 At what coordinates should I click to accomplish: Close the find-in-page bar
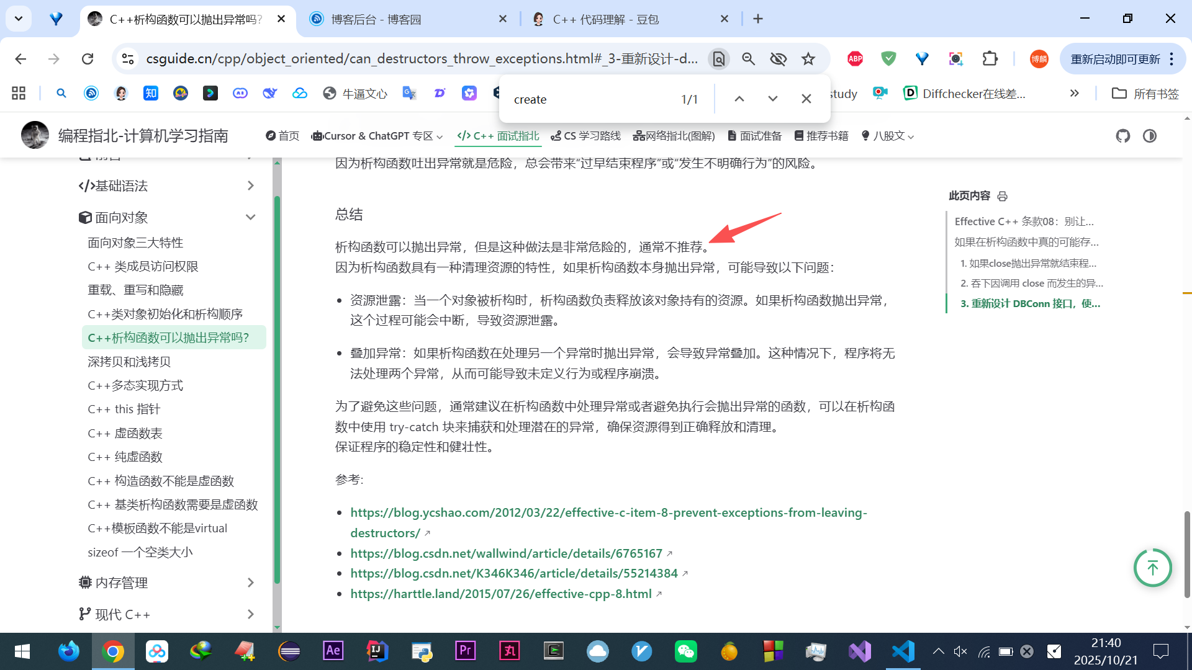[x=806, y=99]
